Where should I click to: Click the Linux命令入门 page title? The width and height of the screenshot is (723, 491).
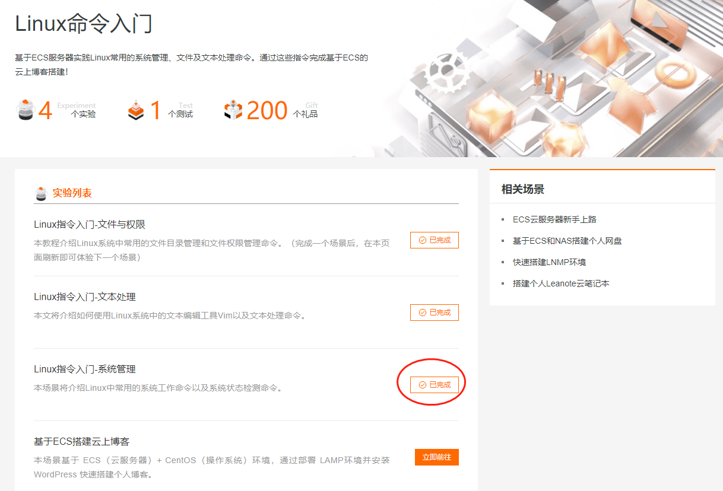tap(84, 23)
